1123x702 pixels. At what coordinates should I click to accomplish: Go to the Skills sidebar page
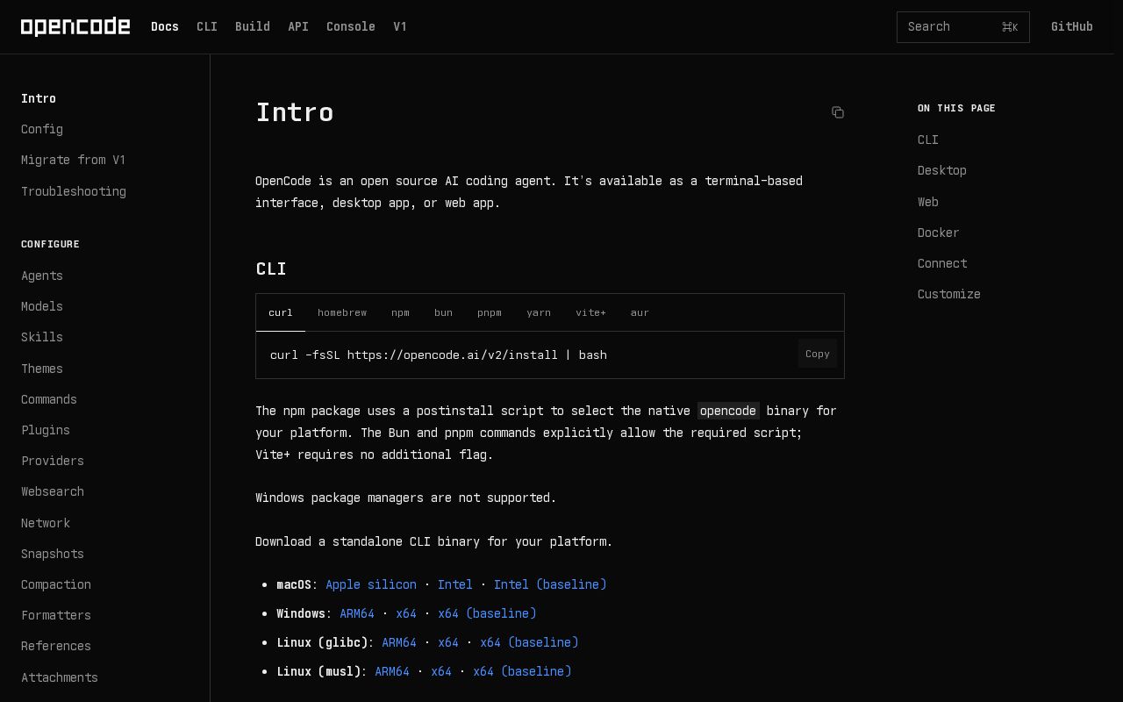pos(42,337)
